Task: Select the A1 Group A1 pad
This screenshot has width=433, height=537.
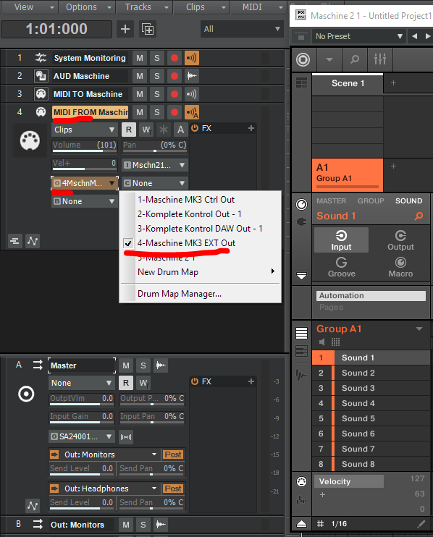Action: point(348,174)
